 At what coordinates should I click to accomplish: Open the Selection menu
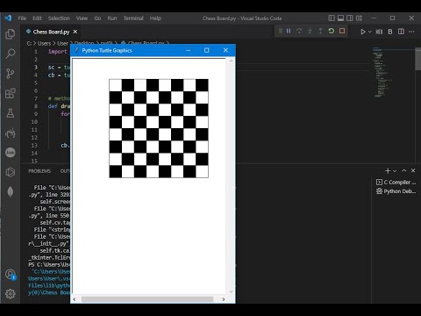pyautogui.click(x=59, y=18)
